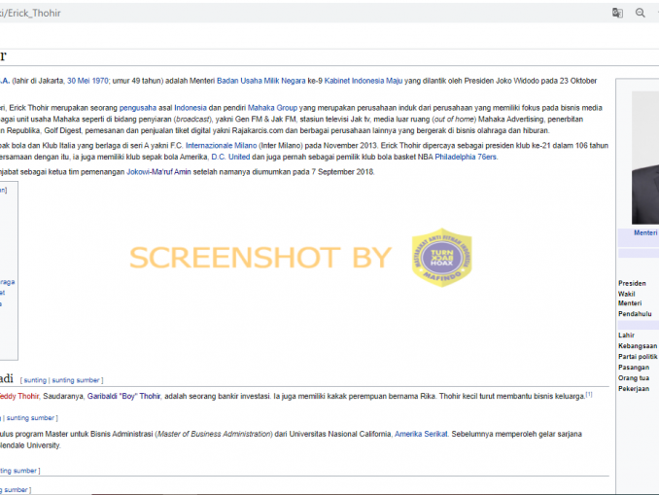Click the infobox portrait photo

645,158
